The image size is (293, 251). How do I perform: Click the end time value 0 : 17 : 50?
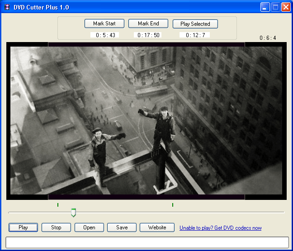(x=148, y=35)
